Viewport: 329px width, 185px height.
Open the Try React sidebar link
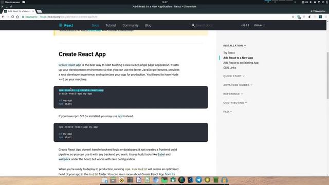point(229,53)
